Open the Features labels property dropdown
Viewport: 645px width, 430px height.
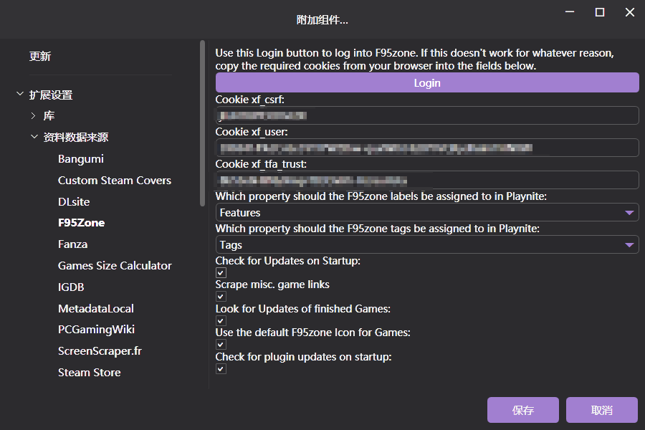(x=427, y=213)
